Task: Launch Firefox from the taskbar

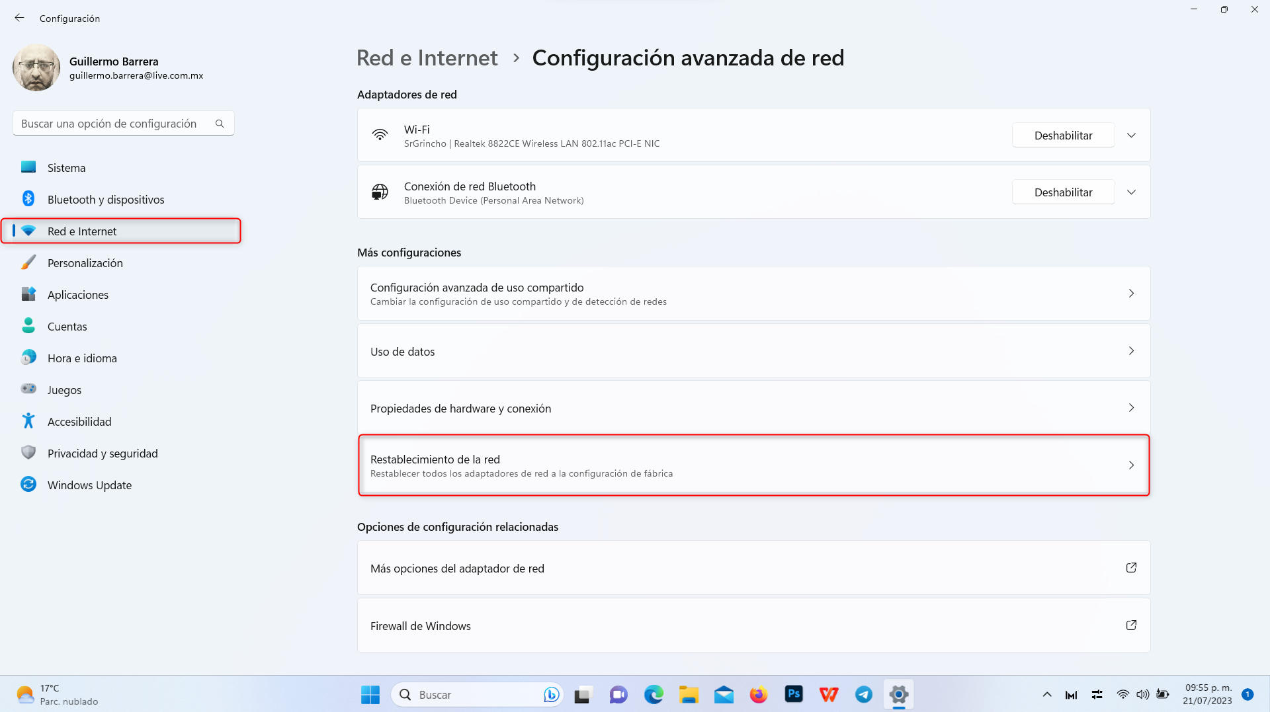Action: pyautogui.click(x=758, y=694)
